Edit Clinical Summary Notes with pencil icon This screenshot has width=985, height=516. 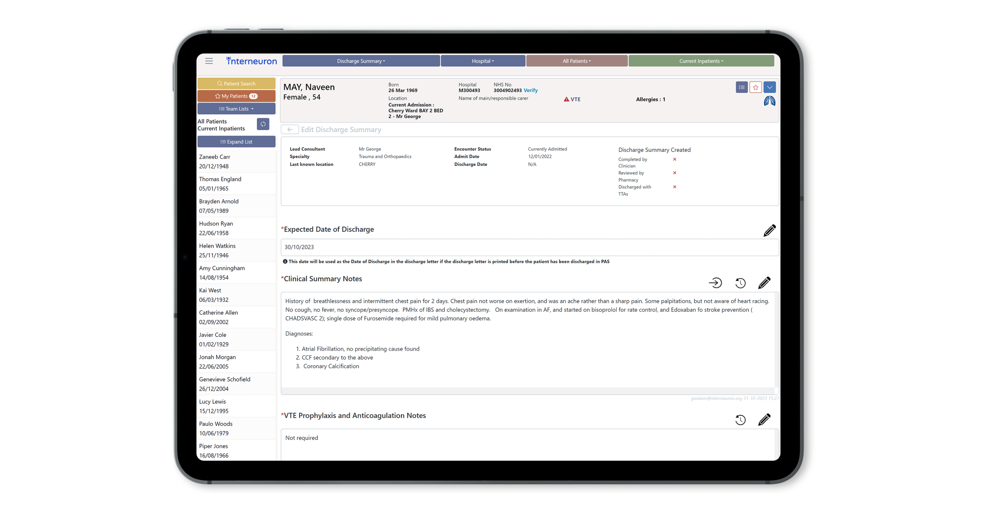point(764,283)
